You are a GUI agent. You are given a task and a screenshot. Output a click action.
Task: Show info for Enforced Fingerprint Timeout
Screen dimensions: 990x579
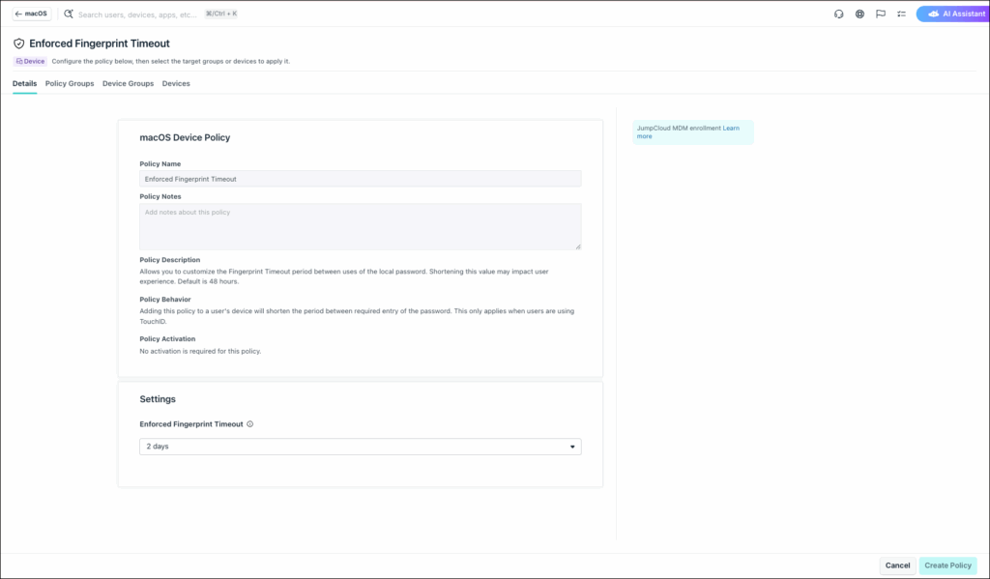[x=250, y=424]
